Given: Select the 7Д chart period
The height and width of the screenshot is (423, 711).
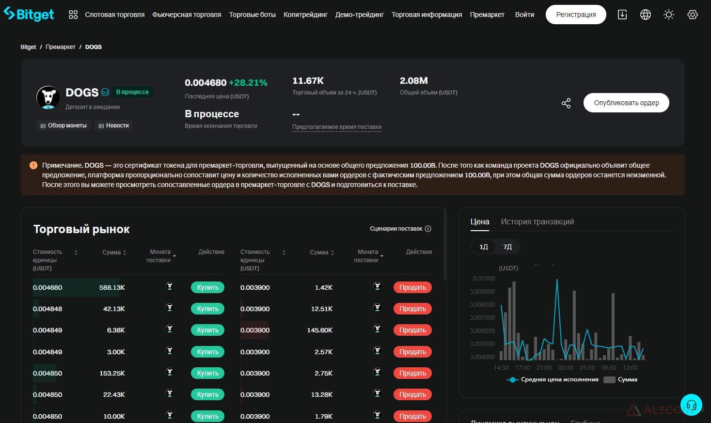Looking at the screenshot, I should tap(507, 247).
